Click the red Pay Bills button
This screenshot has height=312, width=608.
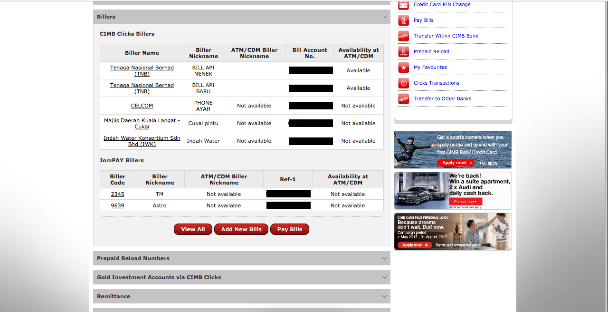(x=290, y=229)
